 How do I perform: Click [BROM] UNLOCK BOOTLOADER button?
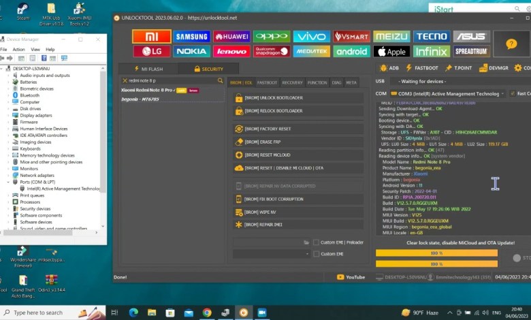(298, 98)
